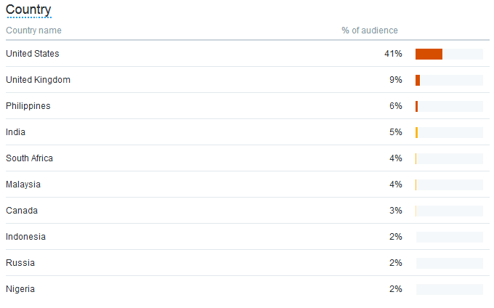Select the United States row label

click(33, 54)
